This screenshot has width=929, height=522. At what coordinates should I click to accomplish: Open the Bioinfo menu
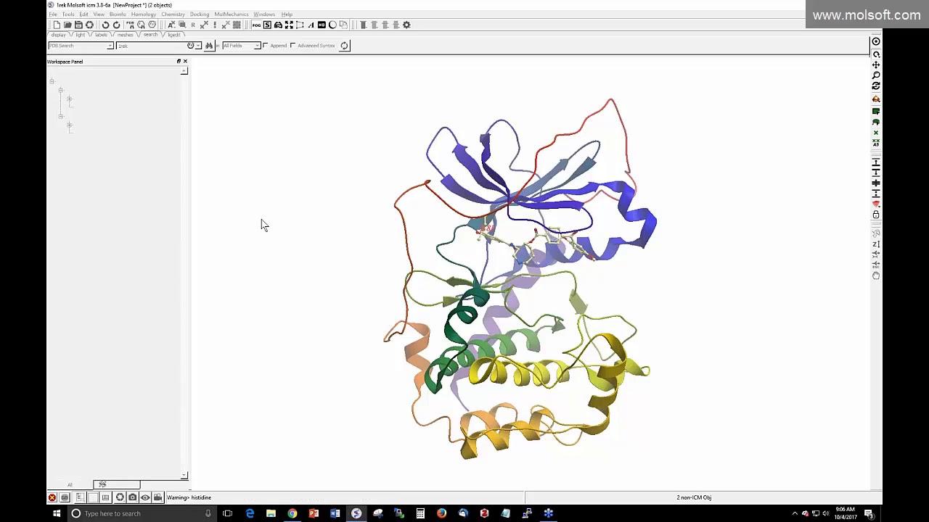tap(118, 14)
